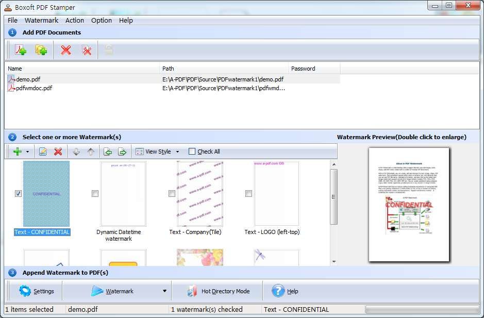
Task: Check the Dynamic Datetime watermark checkbox
Action: 95,193
